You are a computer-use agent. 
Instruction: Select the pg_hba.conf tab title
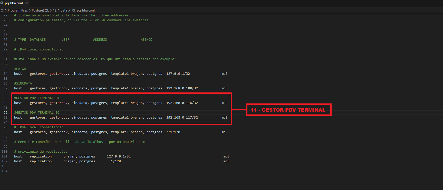[x=14, y=3]
